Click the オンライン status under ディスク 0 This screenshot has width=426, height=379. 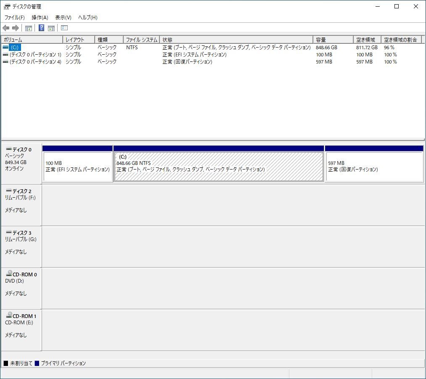pos(14,169)
